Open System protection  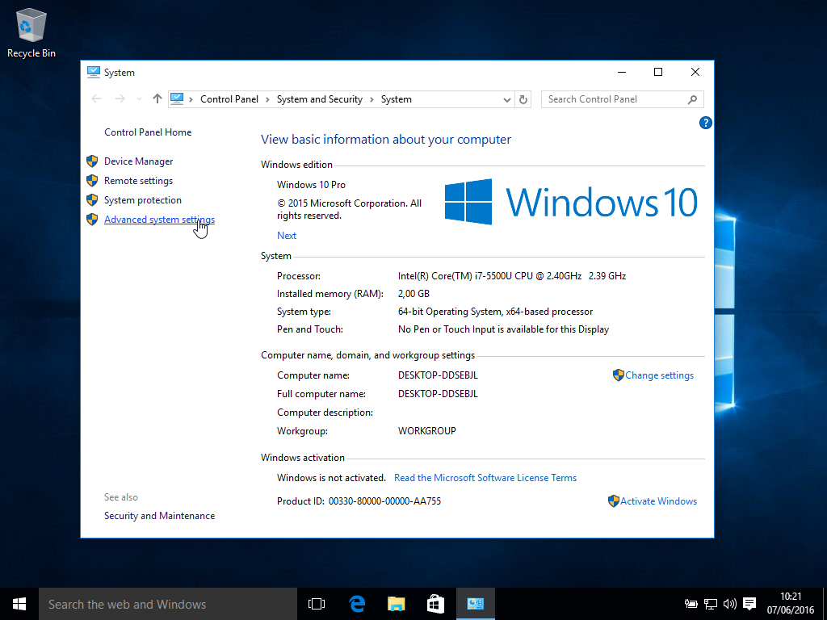(x=142, y=200)
